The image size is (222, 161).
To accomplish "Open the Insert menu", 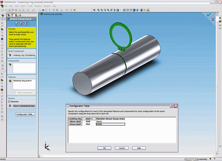I will pyautogui.click(x=23, y=6).
